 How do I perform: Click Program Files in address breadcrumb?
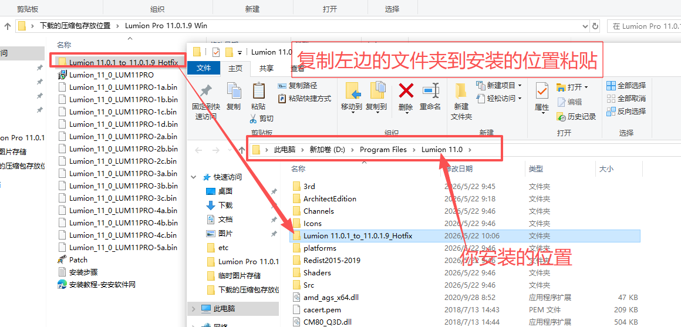coord(383,149)
